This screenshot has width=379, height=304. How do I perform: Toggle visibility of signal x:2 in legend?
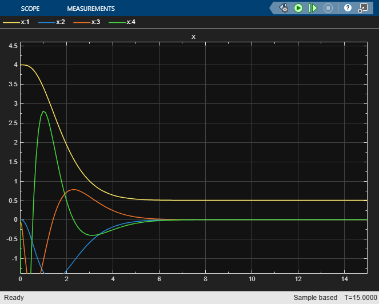tap(61, 22)
